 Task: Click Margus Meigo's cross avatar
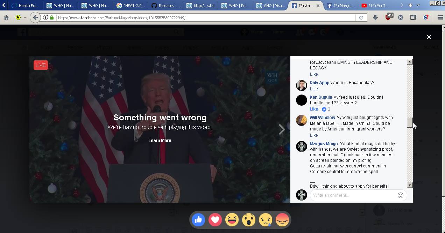pyautogui.click(x=302, y=146)
